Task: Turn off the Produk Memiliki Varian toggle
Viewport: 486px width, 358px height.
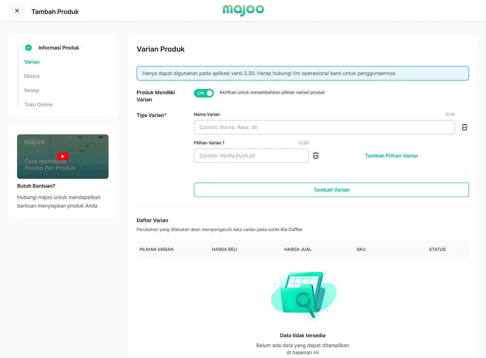Action: pos(204,93)
